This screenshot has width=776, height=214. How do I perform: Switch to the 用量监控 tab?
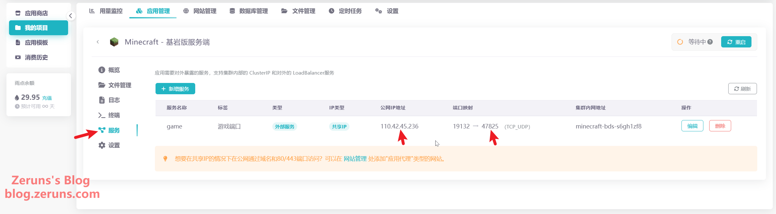(106, 11)
